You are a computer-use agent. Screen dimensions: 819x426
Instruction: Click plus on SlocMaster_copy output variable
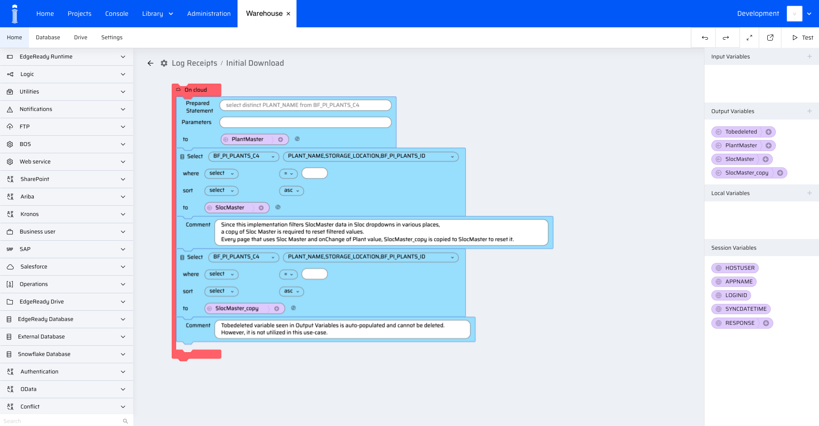click(780, 173)
